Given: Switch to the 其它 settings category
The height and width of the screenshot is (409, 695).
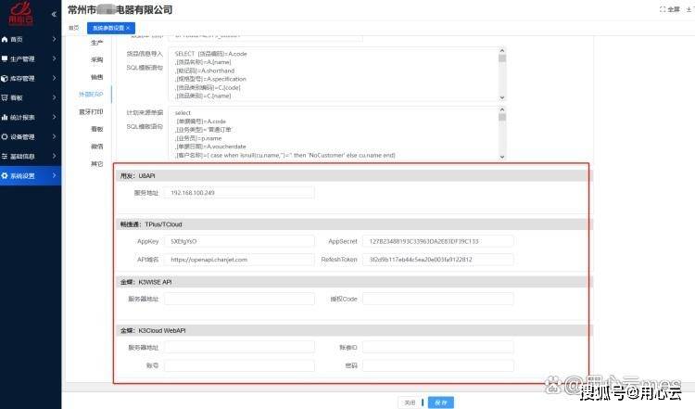Looking at the screenshot, I should (x=97, y=164).
